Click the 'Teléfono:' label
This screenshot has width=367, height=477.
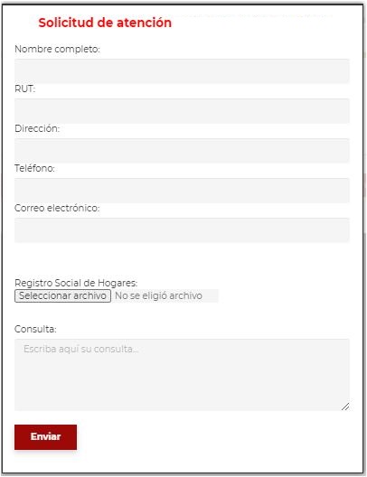[34, 168]
